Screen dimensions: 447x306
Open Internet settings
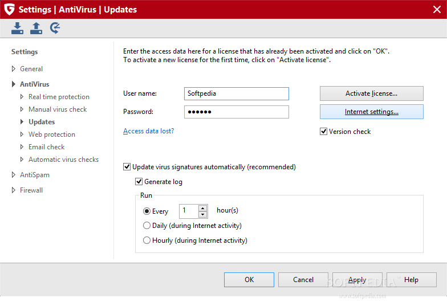point(372,112)
